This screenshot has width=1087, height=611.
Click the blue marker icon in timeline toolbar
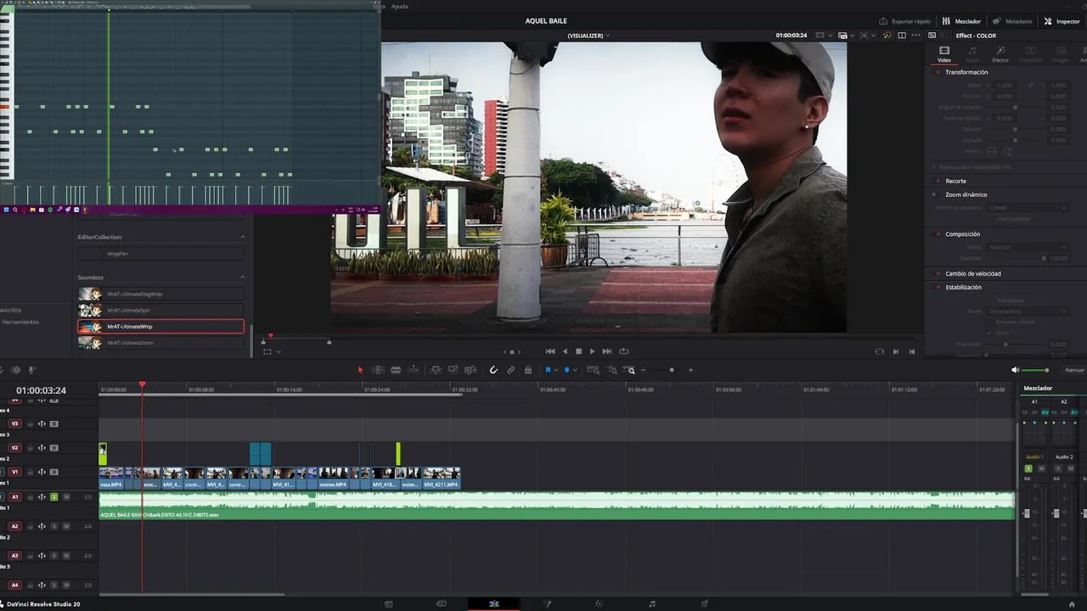click(566, 370)
